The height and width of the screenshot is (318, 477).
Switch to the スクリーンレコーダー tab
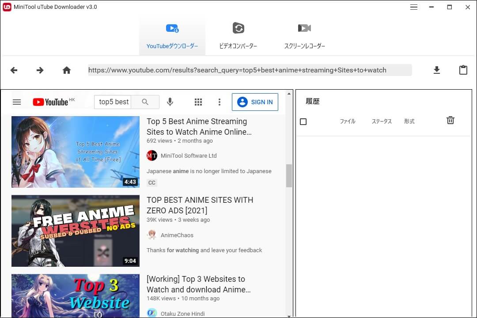click(304, 36)
